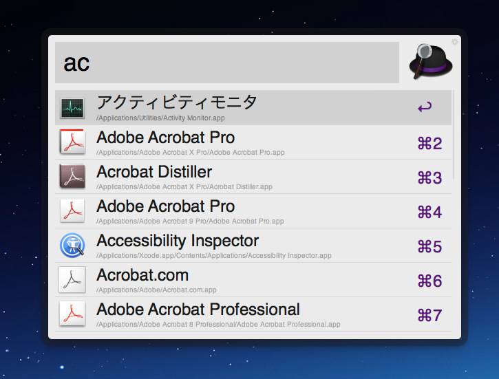The width and height of the screenshot is (499, 379).
Task: Click the Adobe Acrobat 8 Professional path text
Action: tap(218, 324)
